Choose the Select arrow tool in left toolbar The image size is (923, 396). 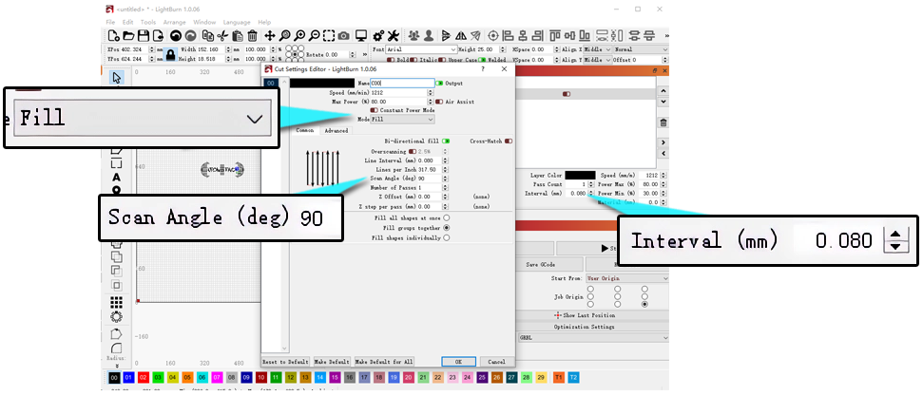click(x=117, y=78)
